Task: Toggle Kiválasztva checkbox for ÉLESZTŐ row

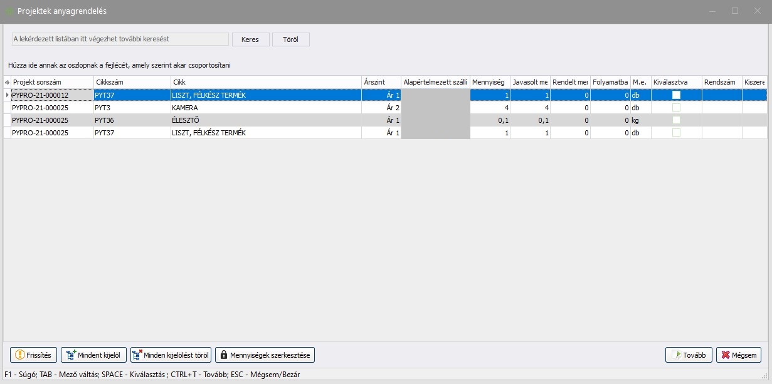Action: (x=676, y=120)
